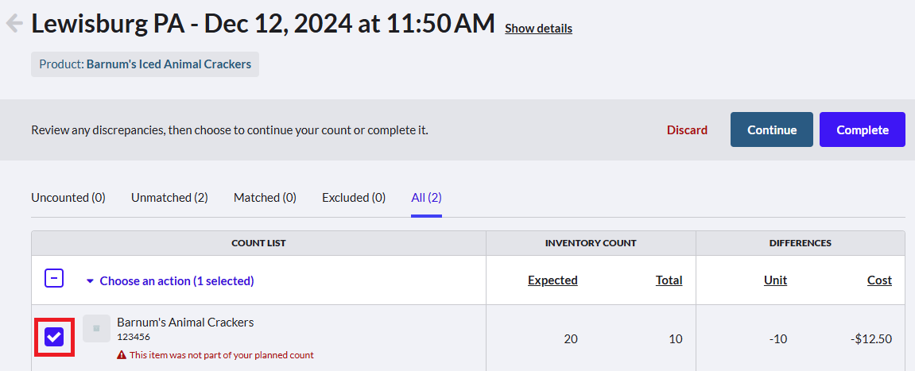Click the Barnum's Animal Crackers product thumbnail

tap(96, 328)
